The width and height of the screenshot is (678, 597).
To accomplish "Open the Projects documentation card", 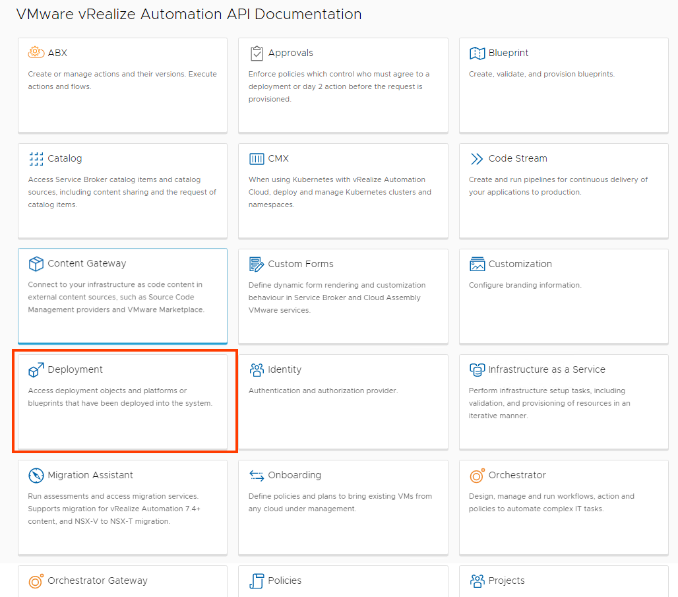I will 563,581.
